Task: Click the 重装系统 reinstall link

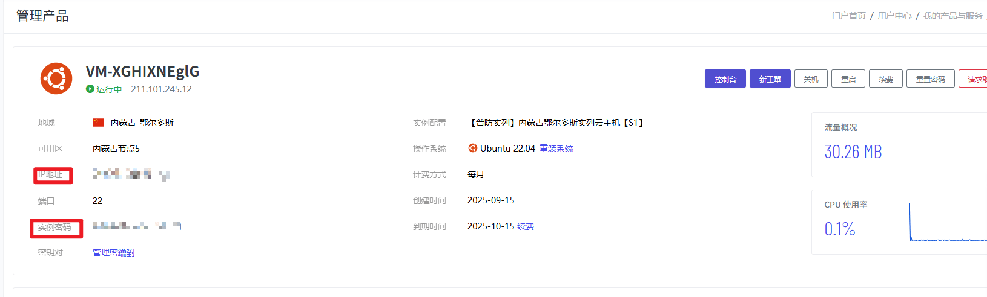Action: tap(556, 148)
